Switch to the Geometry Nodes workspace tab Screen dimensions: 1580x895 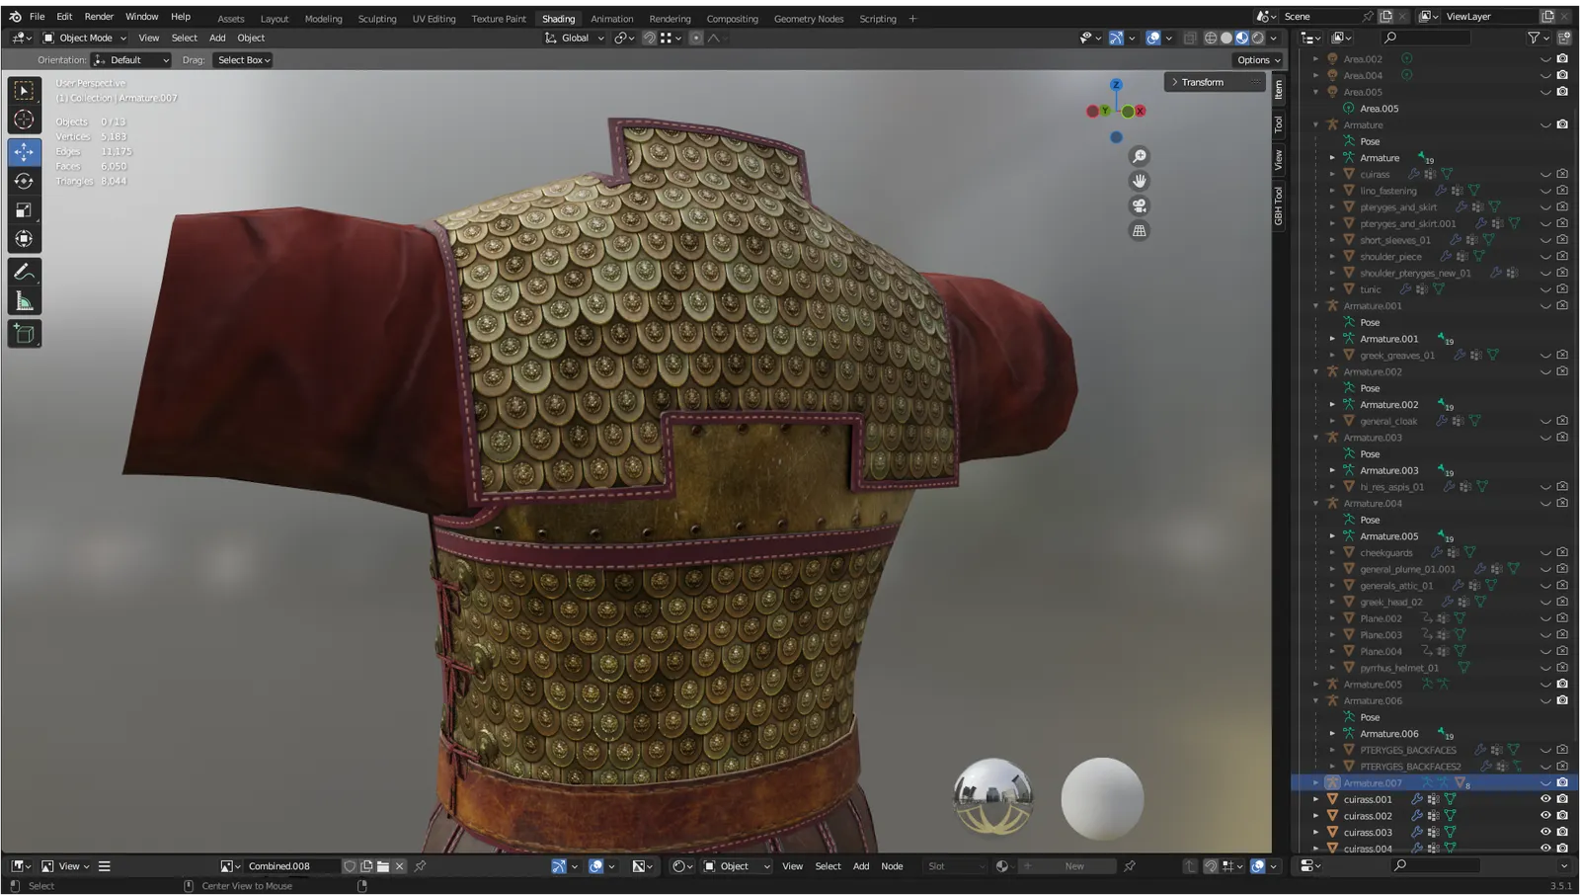tap(809, 19)
